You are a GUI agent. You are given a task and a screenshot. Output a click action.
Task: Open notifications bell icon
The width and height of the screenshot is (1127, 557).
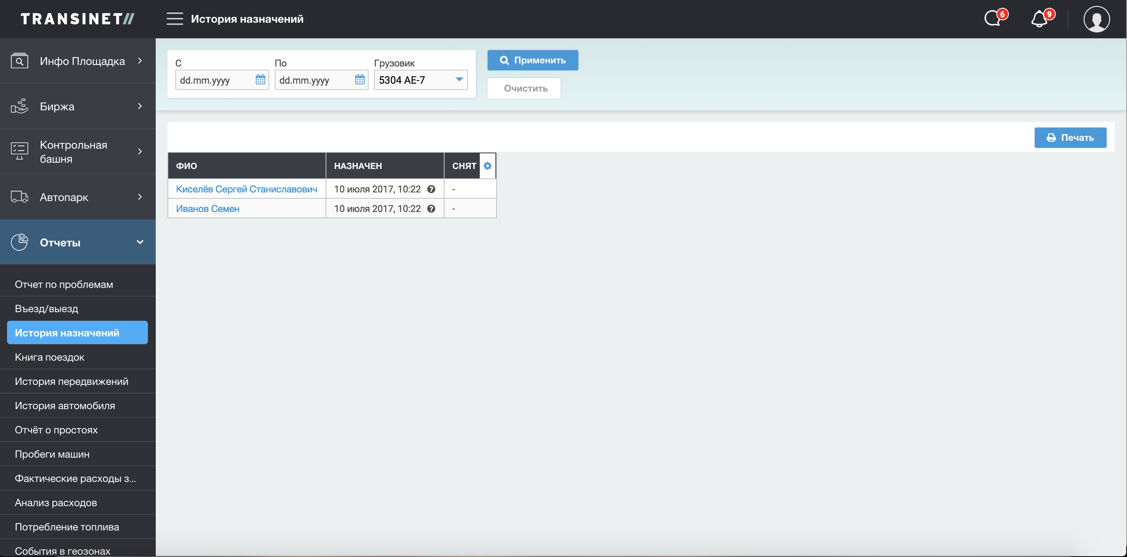[x=1039, y=19]
